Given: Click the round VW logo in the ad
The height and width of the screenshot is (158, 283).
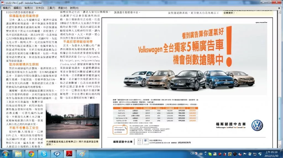Looking at the screenshot, I should [x=257, y=125].
